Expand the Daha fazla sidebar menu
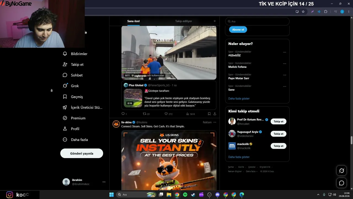The height and width of the screenshot is (199, 353). 75,140
